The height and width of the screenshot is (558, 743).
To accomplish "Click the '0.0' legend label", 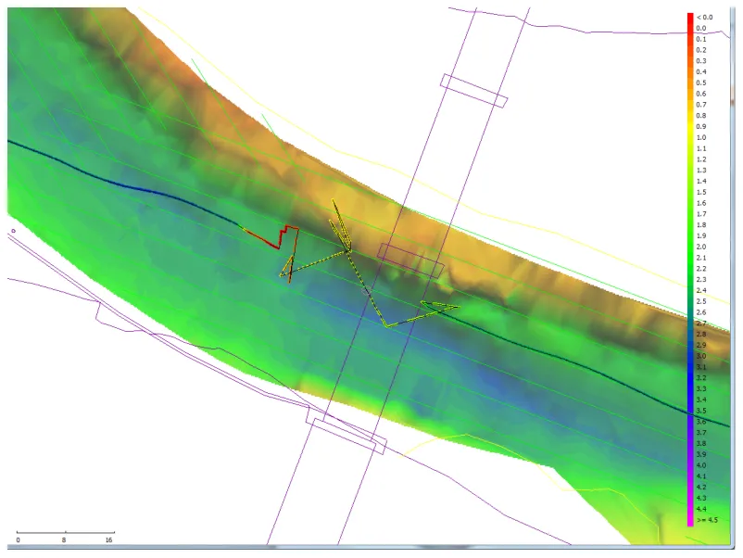I will [700, 28].
